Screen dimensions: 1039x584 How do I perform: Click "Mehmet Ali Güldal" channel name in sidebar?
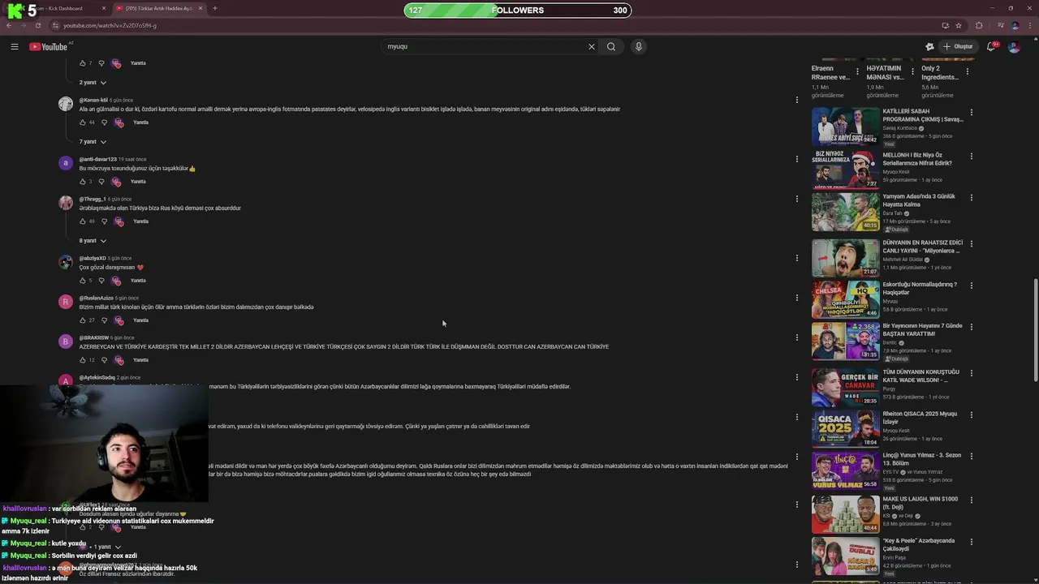click(x=903, y=260)
